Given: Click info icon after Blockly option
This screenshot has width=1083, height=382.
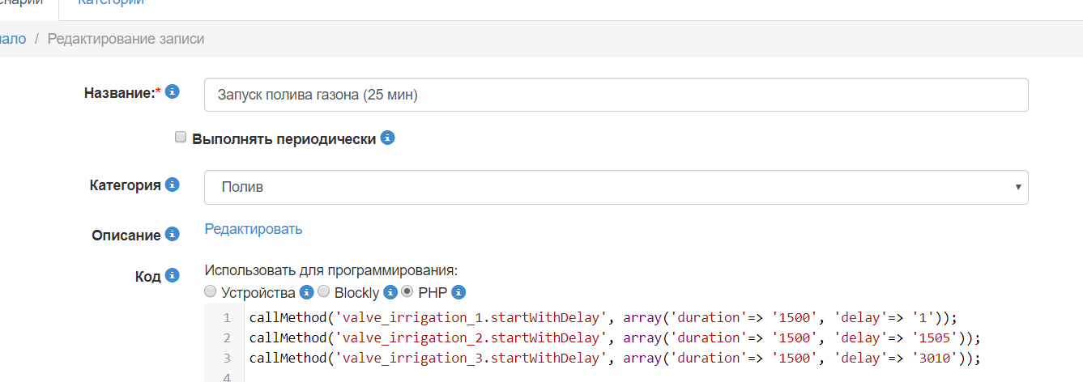Looking at the screenshot, I should (390, 292).
